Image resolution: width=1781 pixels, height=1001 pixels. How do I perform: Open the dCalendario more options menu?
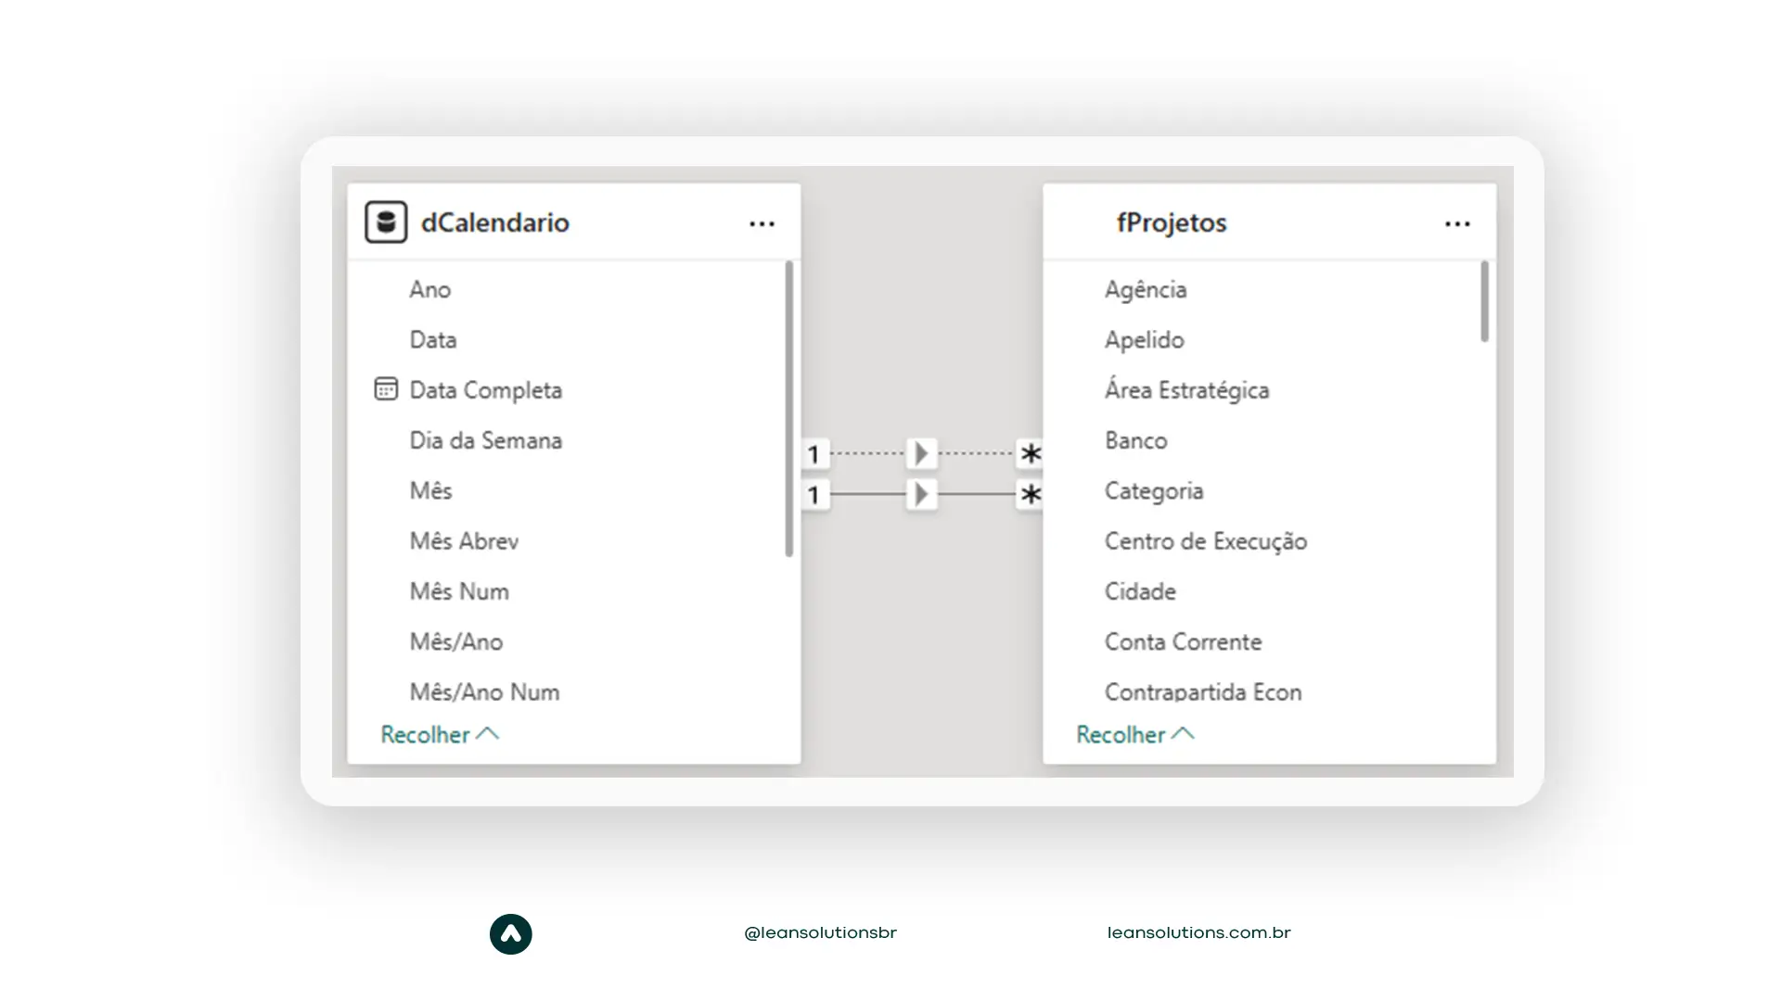coord(762,223)
